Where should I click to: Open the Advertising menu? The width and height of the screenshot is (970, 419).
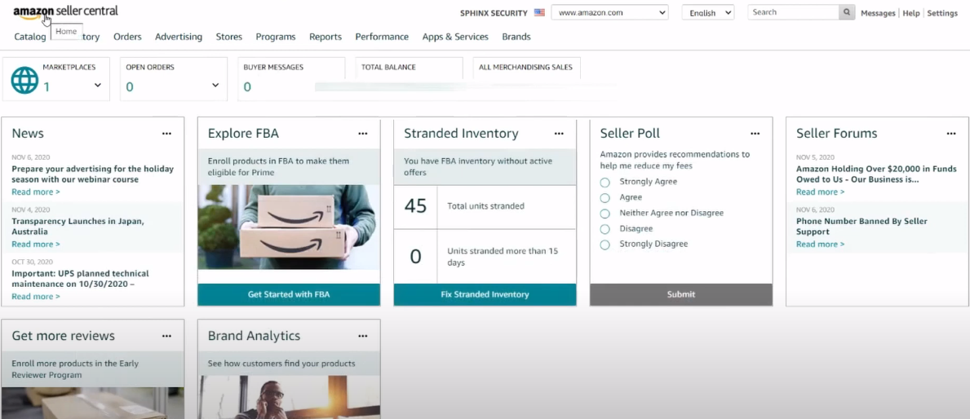pyautogui.click(x=179, y=37)
